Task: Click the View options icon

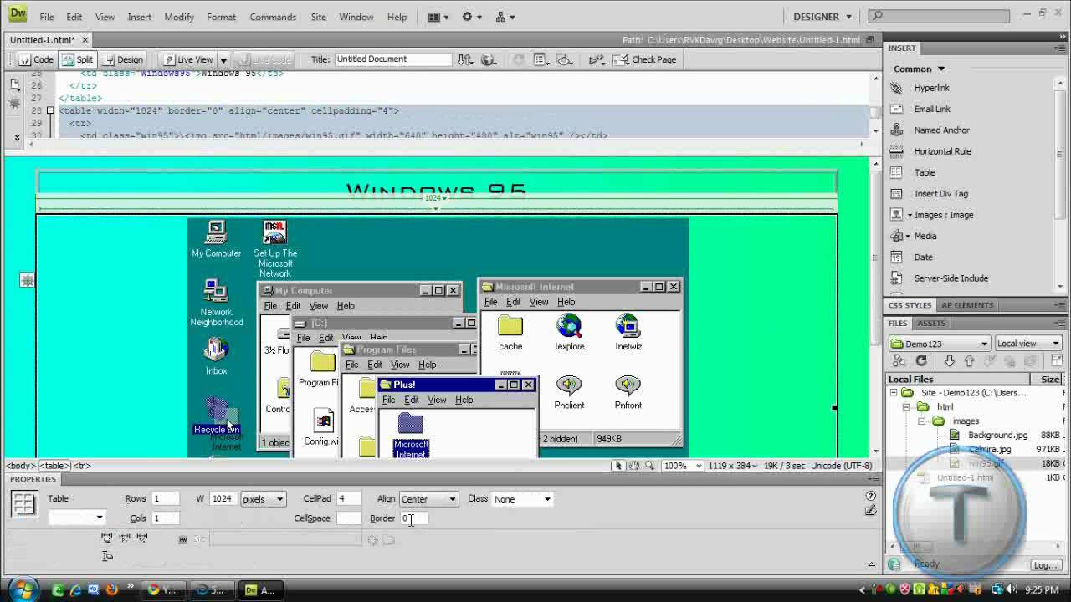Action: pos(541,59)
